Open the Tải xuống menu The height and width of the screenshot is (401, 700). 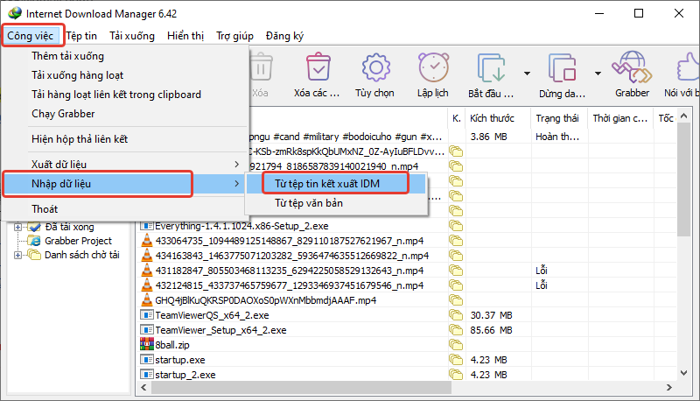[x=132, y=36]
